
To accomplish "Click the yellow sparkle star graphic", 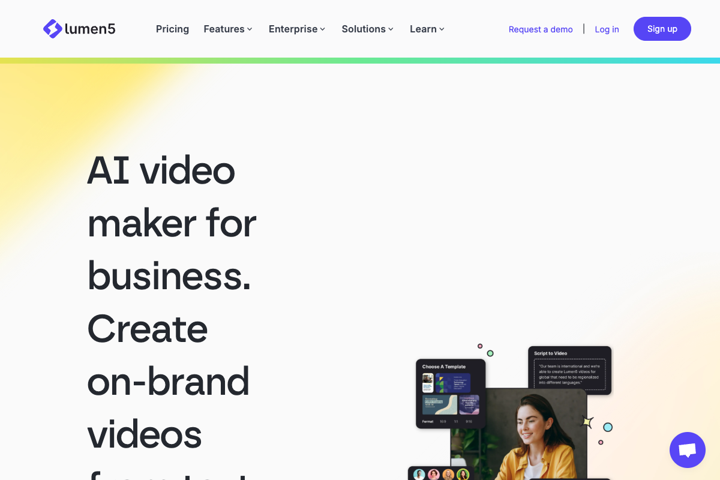I will (587, 422).
